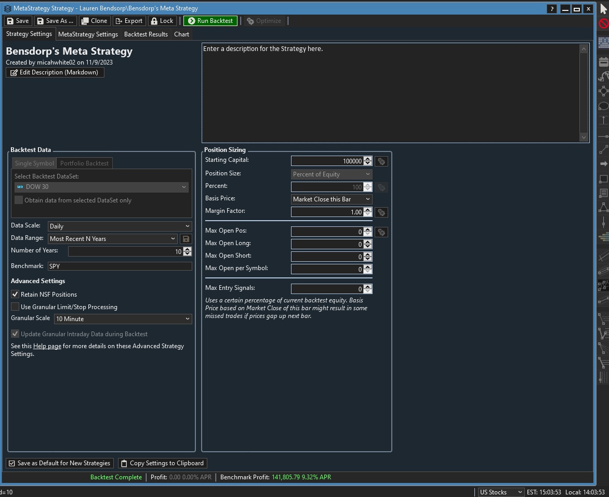Click Edit Description (Markdown) button

coord(55,72)
